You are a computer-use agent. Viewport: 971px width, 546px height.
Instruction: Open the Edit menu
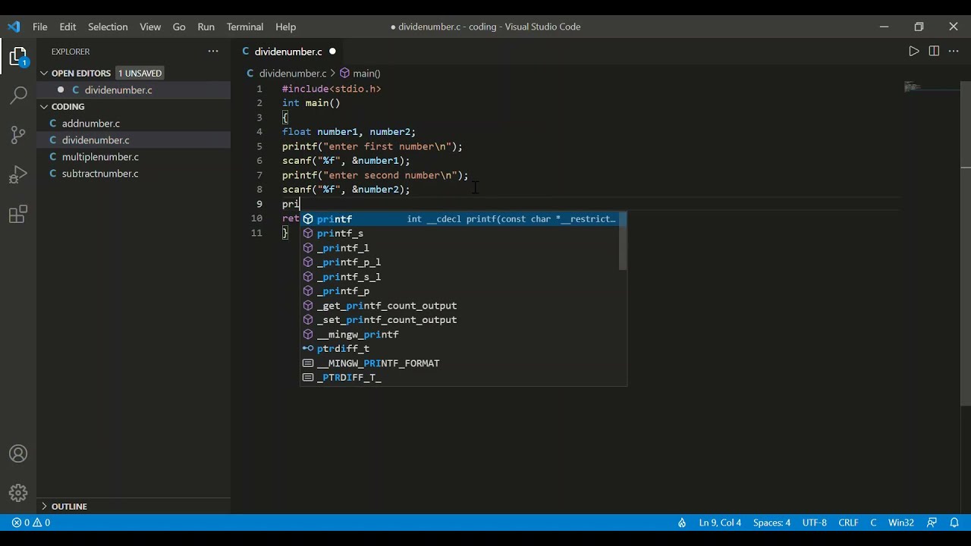pyautogui.click(x=68, y=27)
